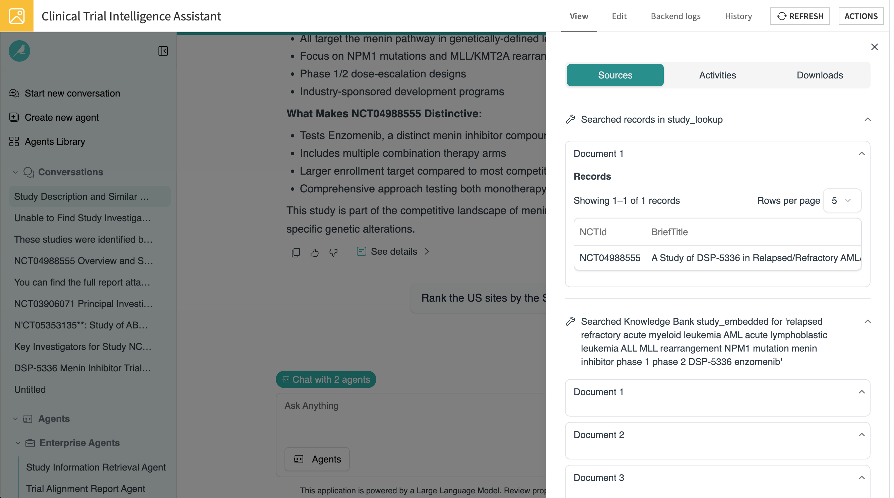Open the See details link
Viewport: 894px width, 498px height.
coord(394,251)
